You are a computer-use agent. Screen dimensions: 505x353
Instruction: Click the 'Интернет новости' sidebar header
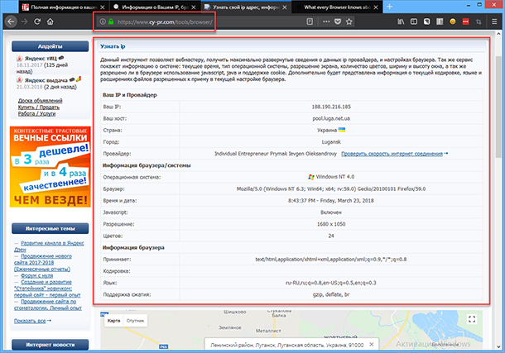[x=50, y=345]
